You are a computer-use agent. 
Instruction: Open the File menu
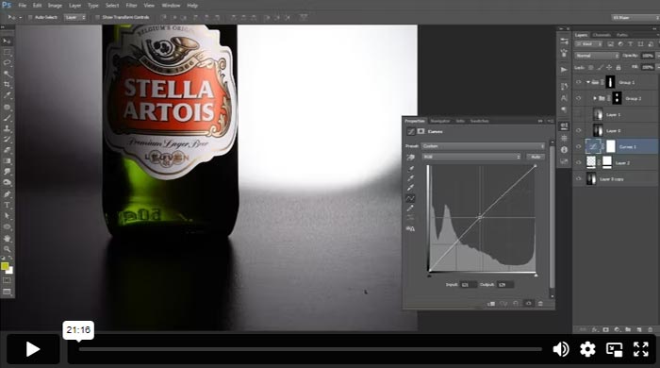point(23,6)
